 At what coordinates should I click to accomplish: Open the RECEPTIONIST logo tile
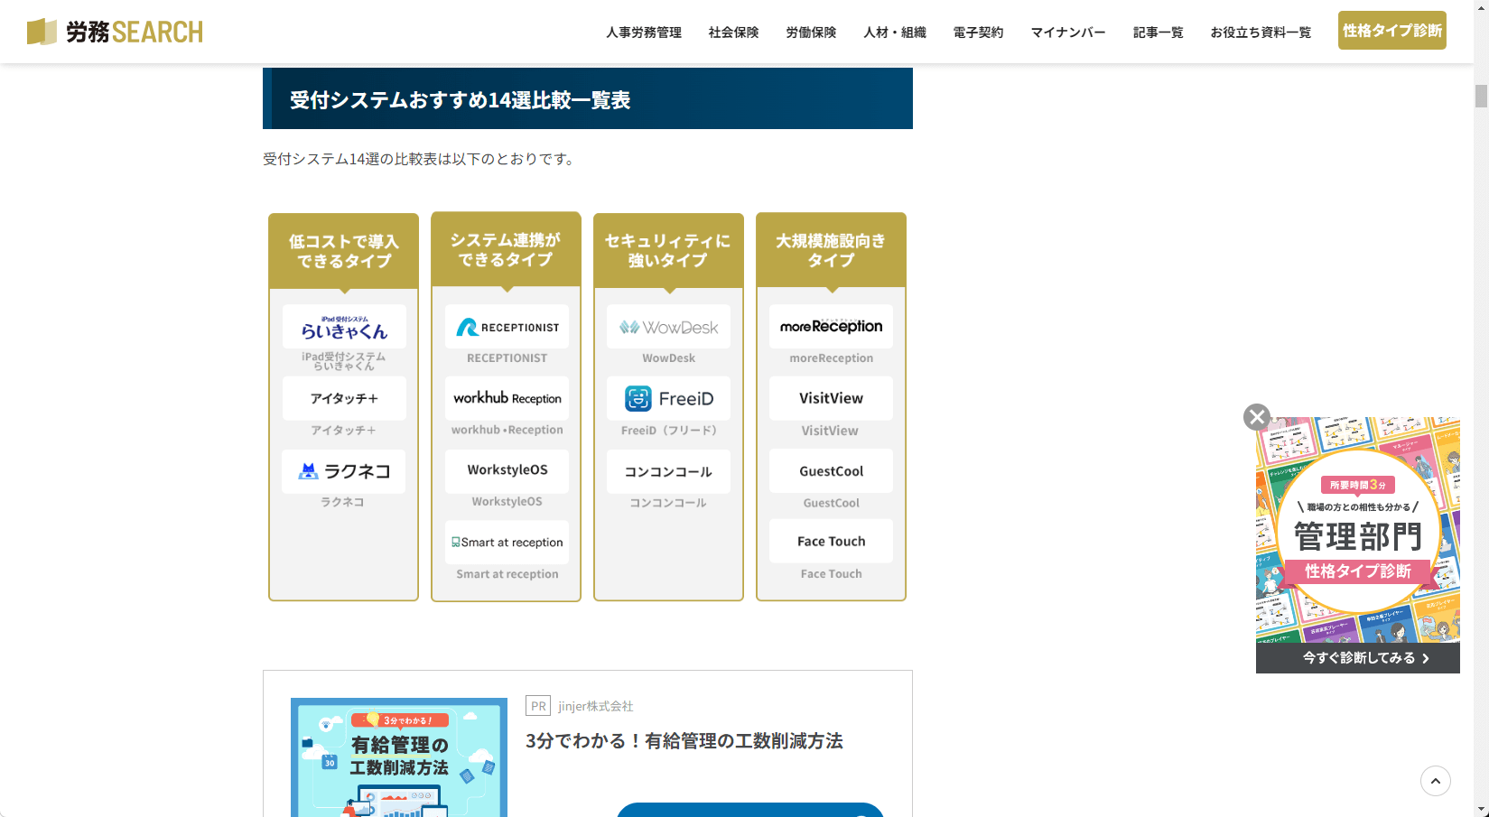pyautogui.click(x=507, y=327)
